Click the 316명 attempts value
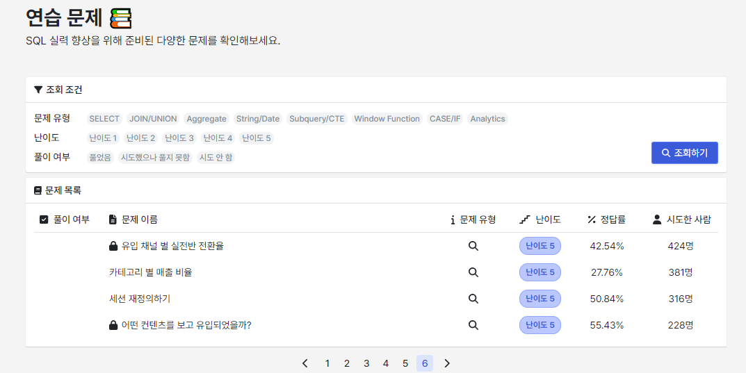 click(x=681, y=299)
